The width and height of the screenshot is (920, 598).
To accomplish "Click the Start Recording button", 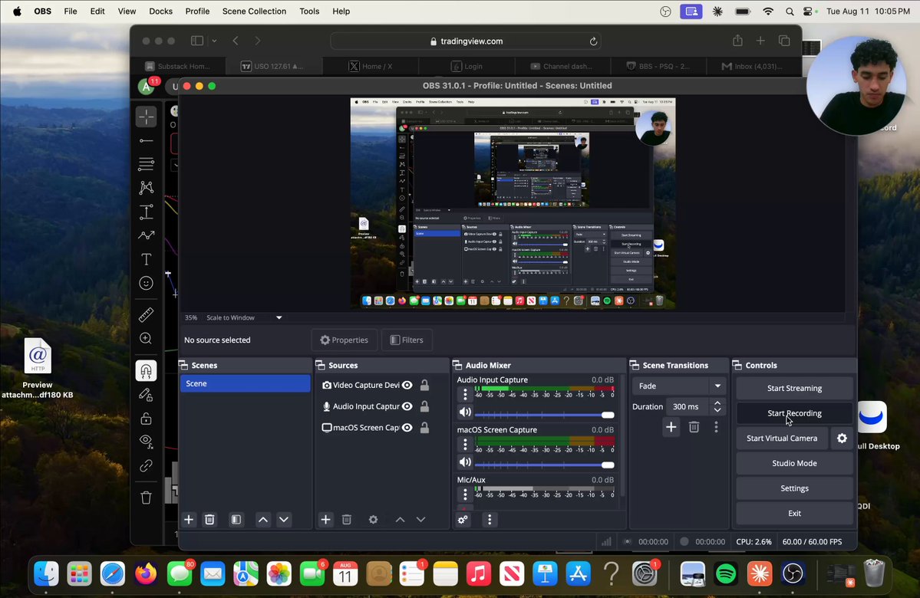I will click(x=794, y=413).
